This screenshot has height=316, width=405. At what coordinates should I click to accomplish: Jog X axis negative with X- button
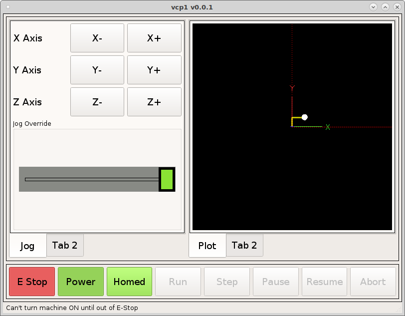(97, 38)
